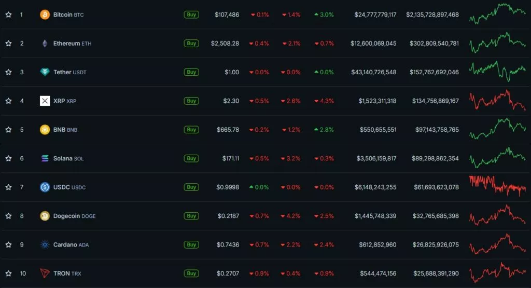Viewport: 531px width, 288px height.
Task: Hit Buy next to Cardano
Action: (x=191, y=244)
